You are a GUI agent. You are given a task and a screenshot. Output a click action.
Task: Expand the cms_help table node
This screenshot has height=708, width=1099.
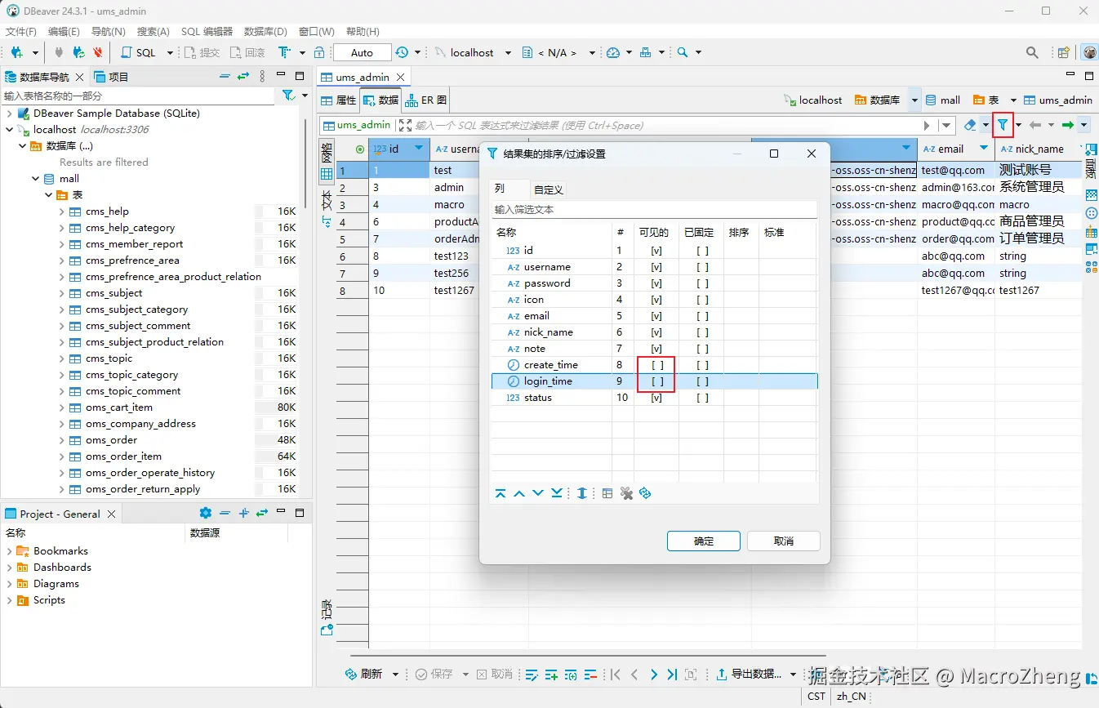click(x=62, y=212)
